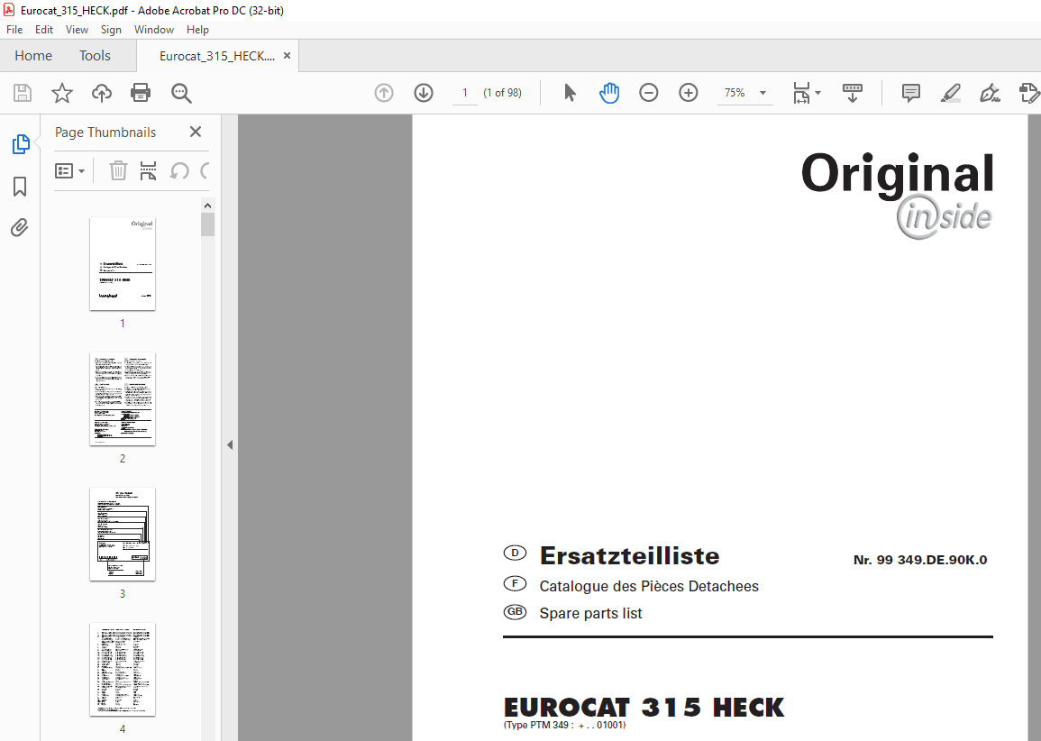Image resolution: width=1041 pixels, height=741 pixels.
Task: Open the View menu
Action: pyautogui.click(x=77, y=29)
